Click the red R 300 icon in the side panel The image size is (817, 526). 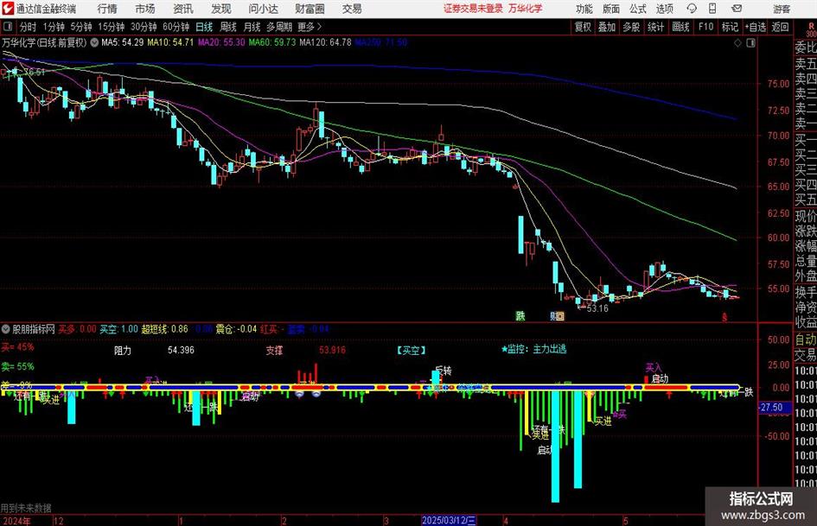[811, 29]
